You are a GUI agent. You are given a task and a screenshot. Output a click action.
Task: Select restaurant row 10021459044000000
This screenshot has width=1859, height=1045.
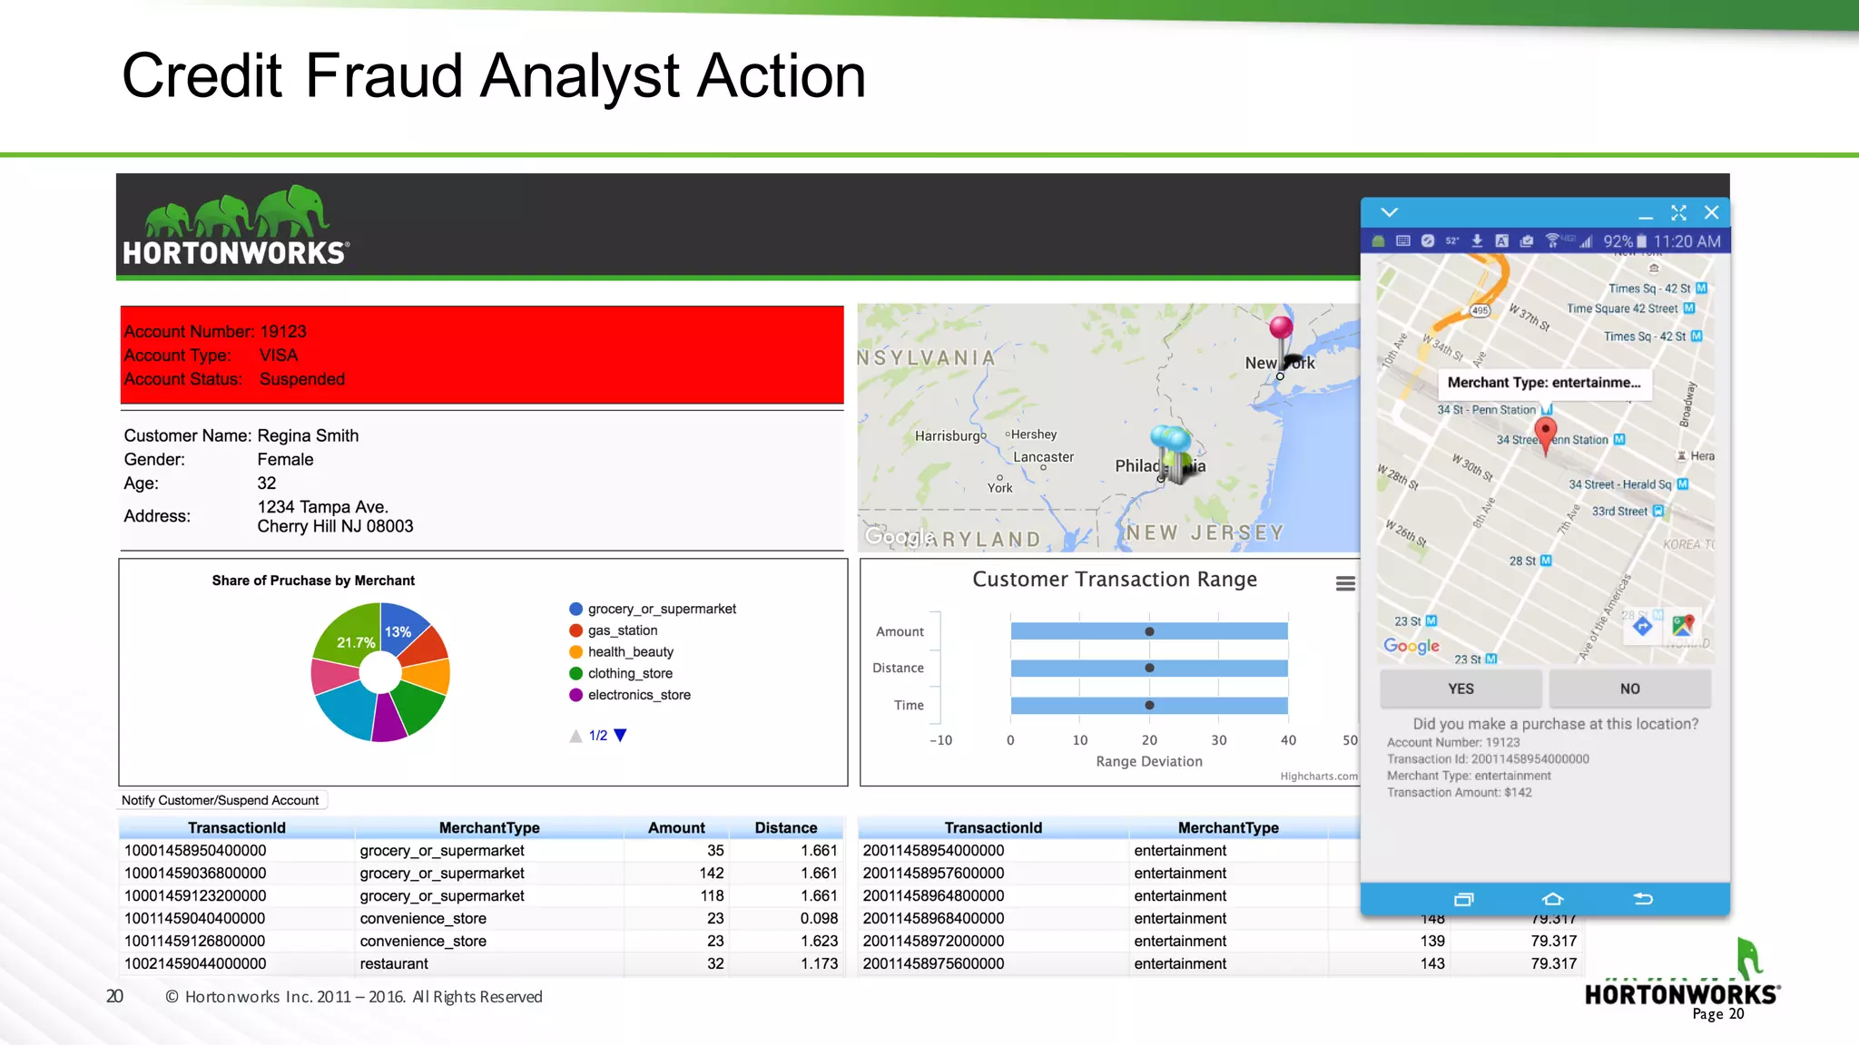point(481,964)
